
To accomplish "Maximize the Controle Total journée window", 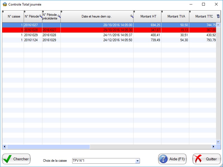I will (203, 4).
